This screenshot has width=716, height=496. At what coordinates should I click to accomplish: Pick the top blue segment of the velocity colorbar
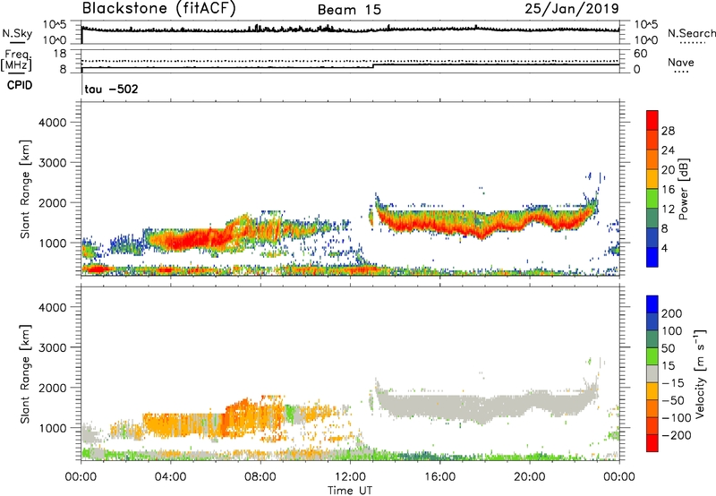[x=652, y=304]
